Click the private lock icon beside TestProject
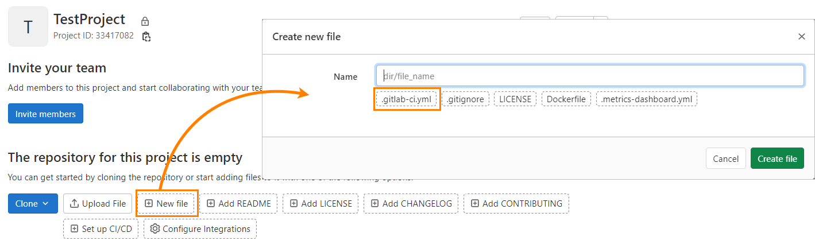This screenshot has height=248, width=815. 145,21
